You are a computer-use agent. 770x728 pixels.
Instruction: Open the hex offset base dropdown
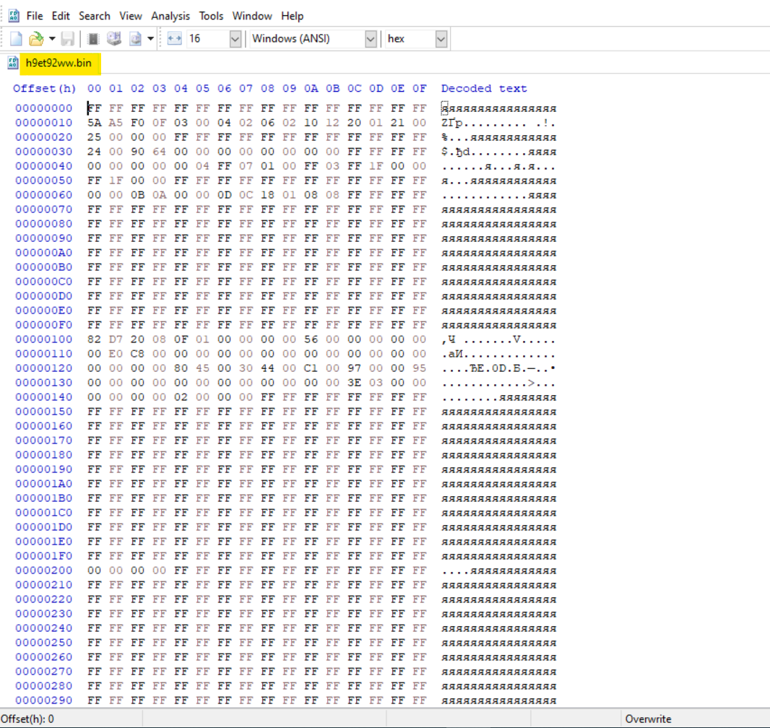coord(441,39)
